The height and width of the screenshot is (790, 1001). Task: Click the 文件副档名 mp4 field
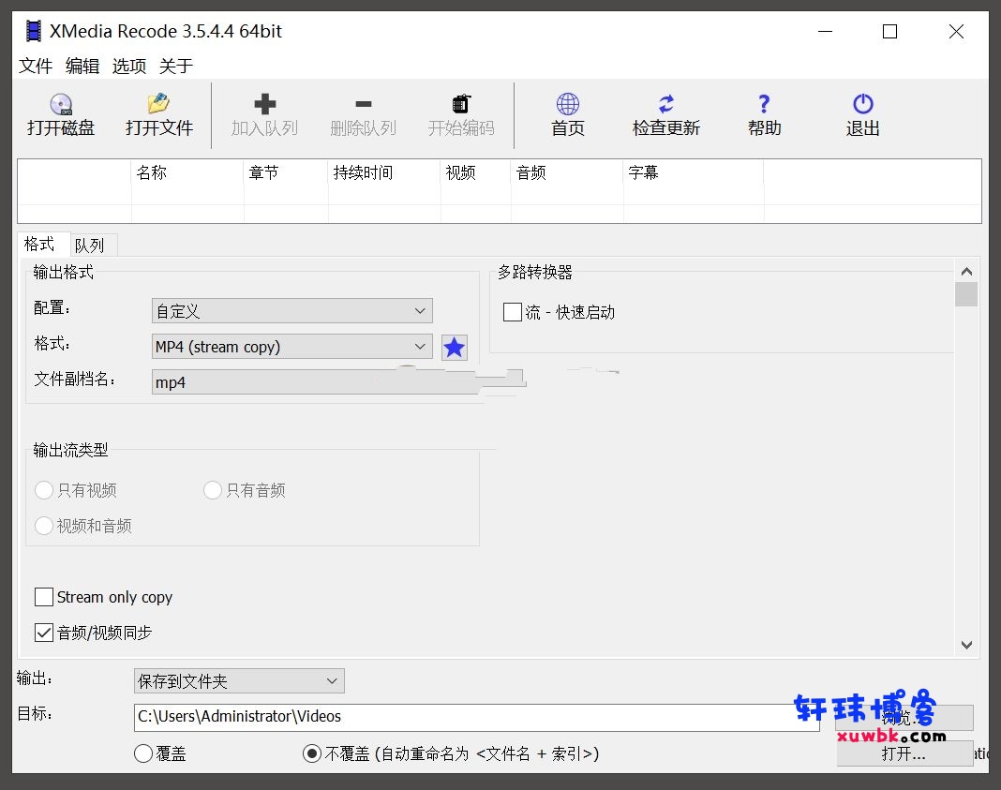(315, 382)
